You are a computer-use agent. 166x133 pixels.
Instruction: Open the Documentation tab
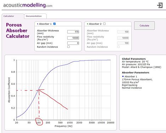tap(34, 16)
